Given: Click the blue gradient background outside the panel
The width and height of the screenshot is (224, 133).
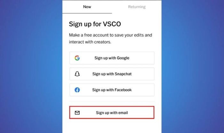Looking at the screenshot, I should pos(31,66).
